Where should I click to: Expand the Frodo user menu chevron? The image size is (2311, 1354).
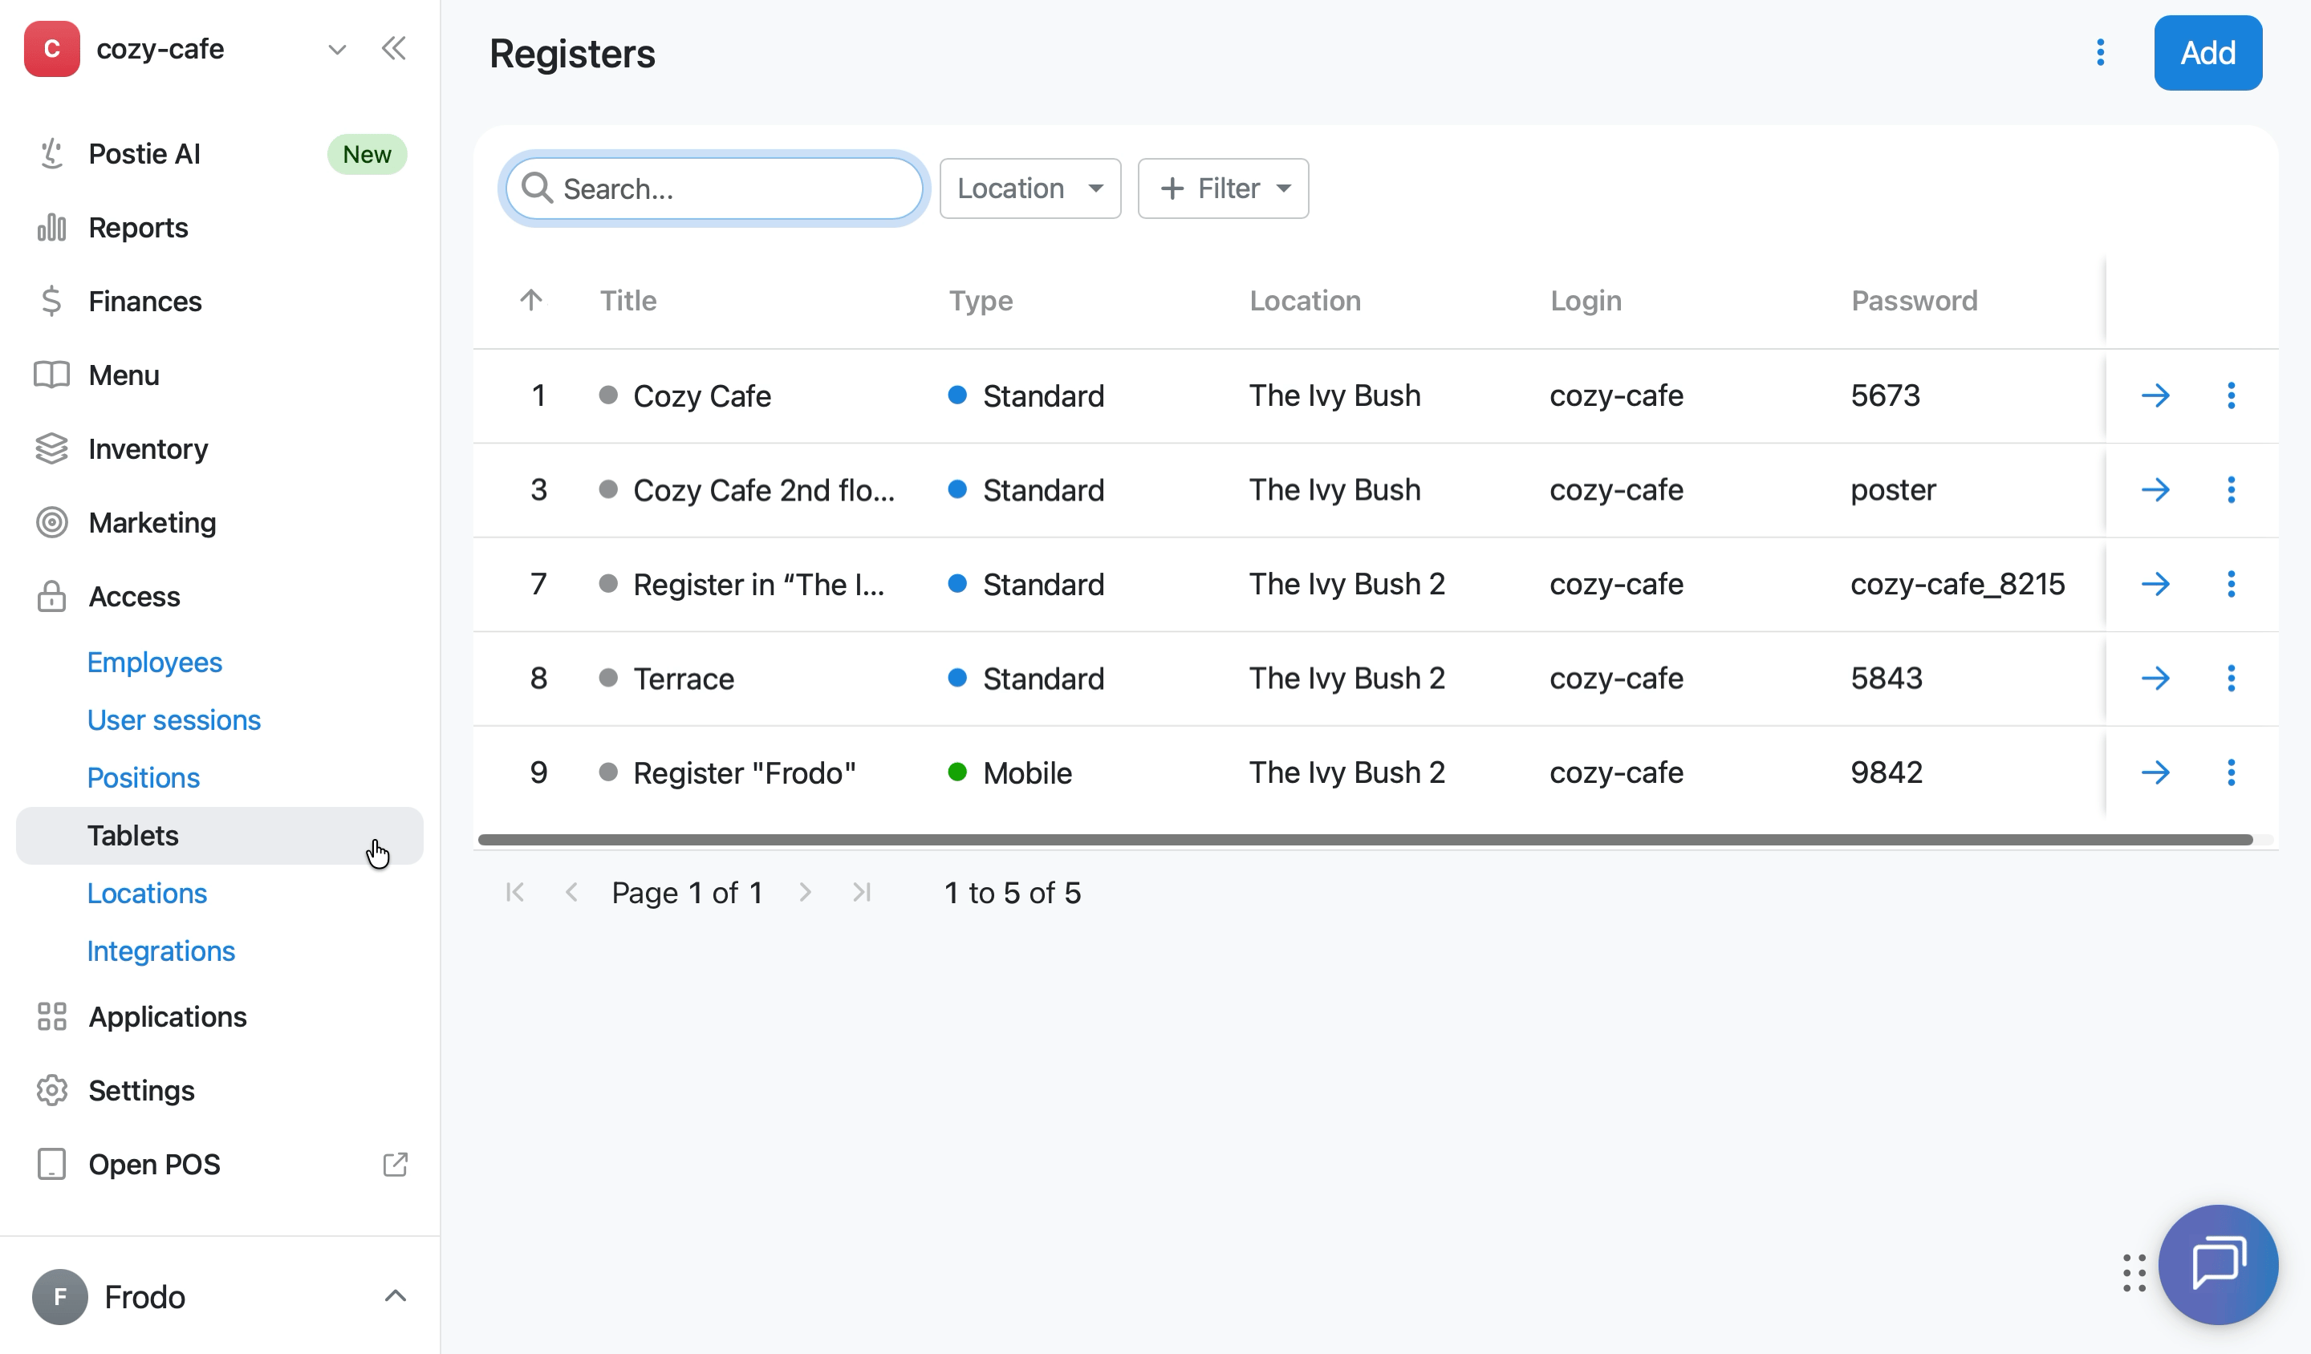pyautogui.click(x=396, y=1296)
